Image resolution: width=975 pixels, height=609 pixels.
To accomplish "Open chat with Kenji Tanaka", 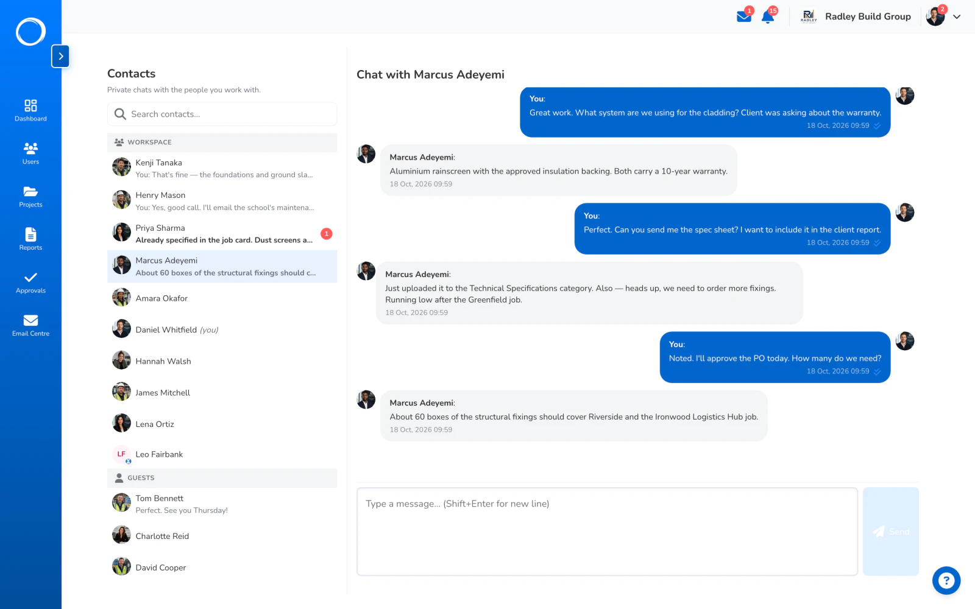I will pos(222,168).
